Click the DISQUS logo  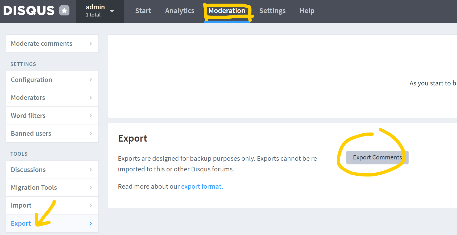click(29, 11)
